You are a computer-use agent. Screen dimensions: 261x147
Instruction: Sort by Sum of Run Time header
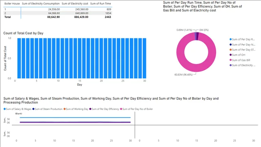point(101,4)
